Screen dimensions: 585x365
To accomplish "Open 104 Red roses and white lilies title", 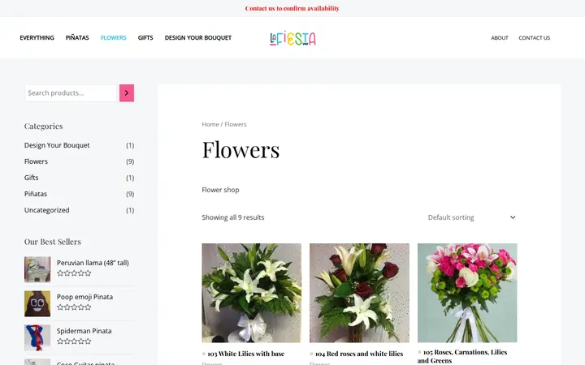I will pos(359,354).
